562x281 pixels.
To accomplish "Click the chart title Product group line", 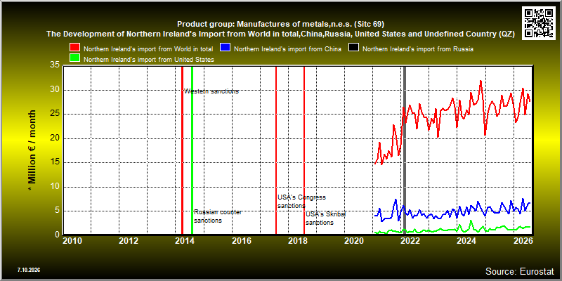I will click(x=280, y=24).
